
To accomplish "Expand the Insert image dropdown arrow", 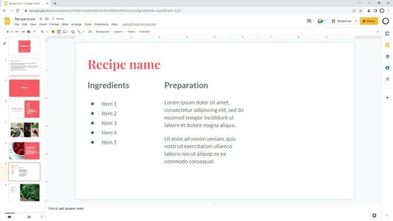I will (68, 32).
